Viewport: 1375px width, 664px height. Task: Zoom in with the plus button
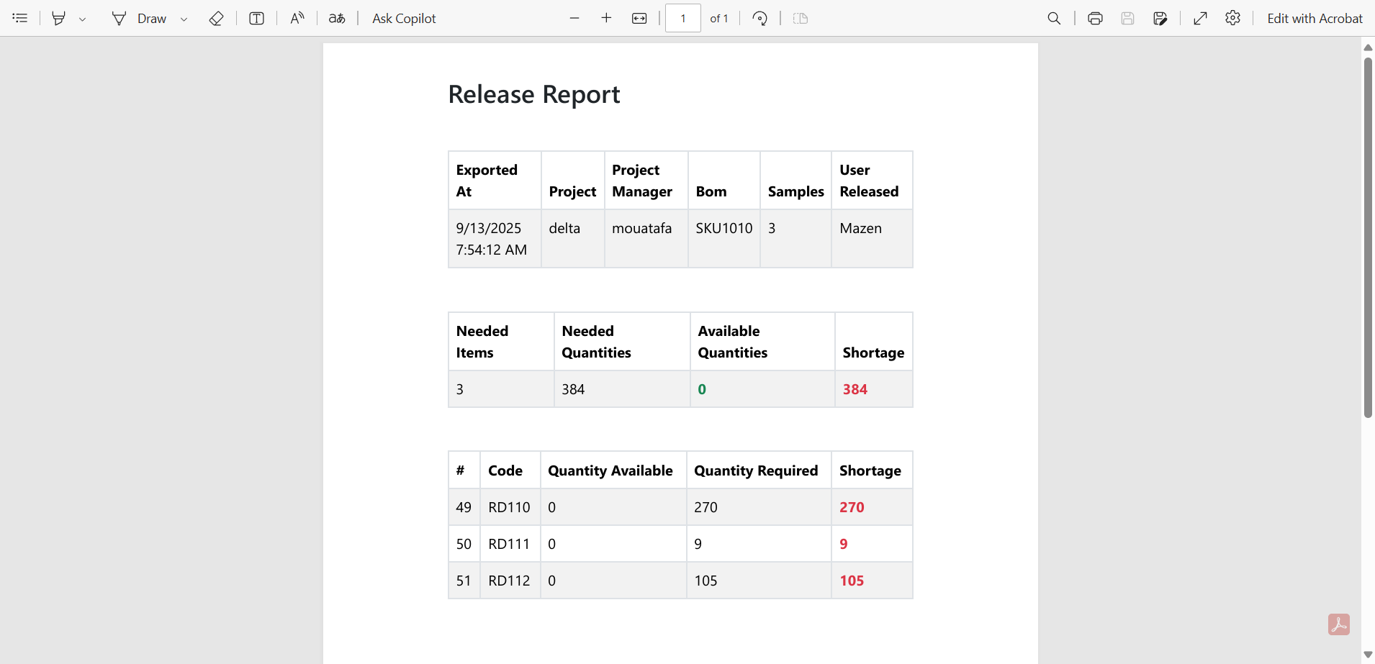tap(606, 18)
